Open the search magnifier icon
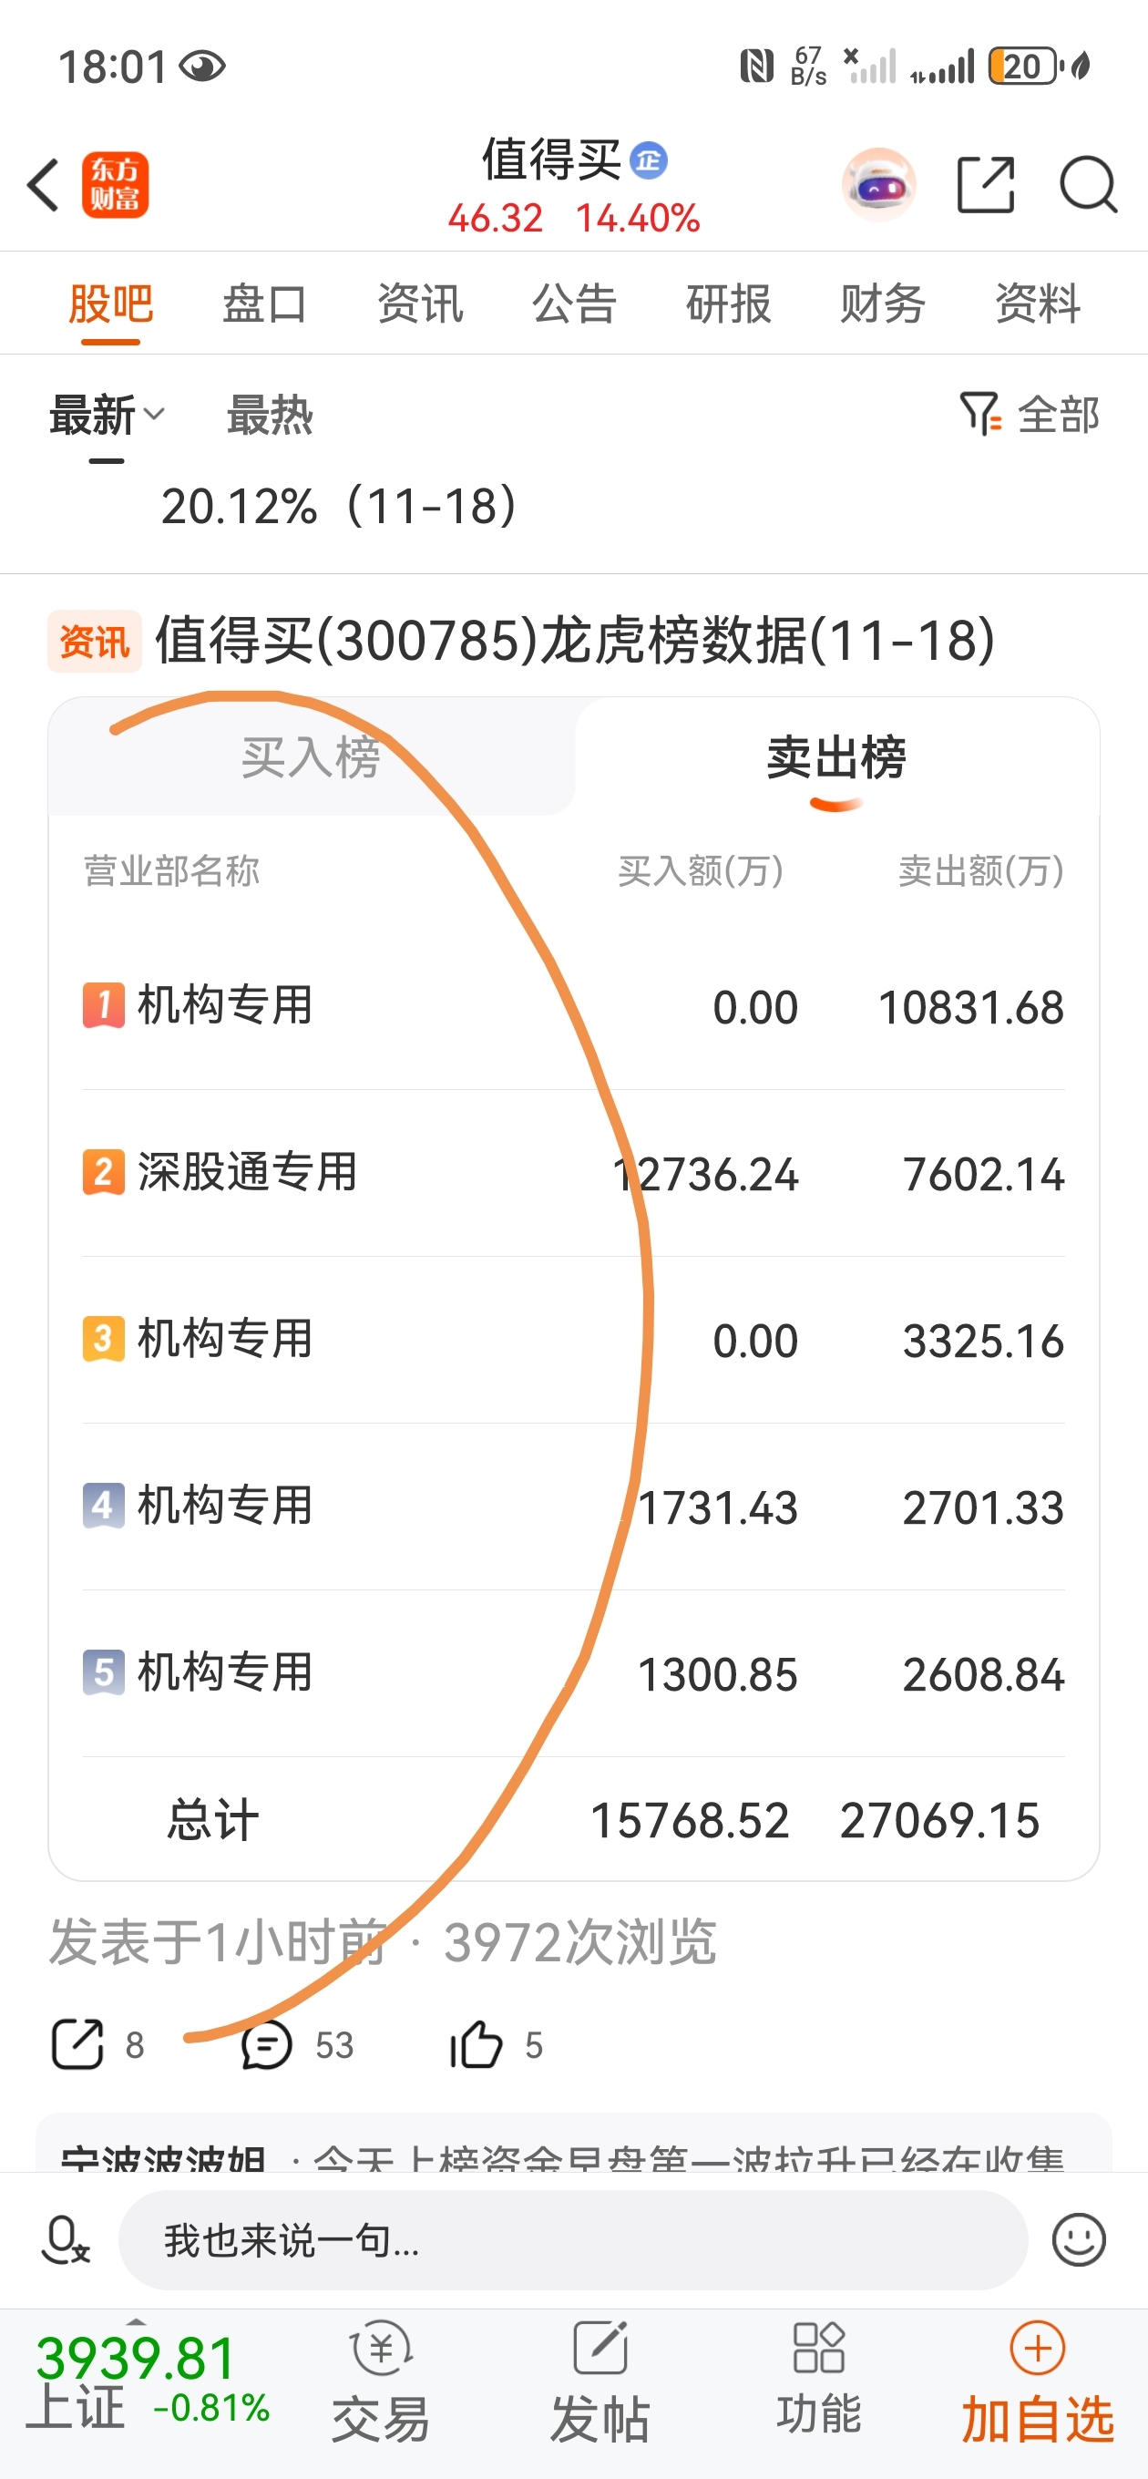Image resolution: width=1148 pixels, height=2479 pixels. (1089, 184)
